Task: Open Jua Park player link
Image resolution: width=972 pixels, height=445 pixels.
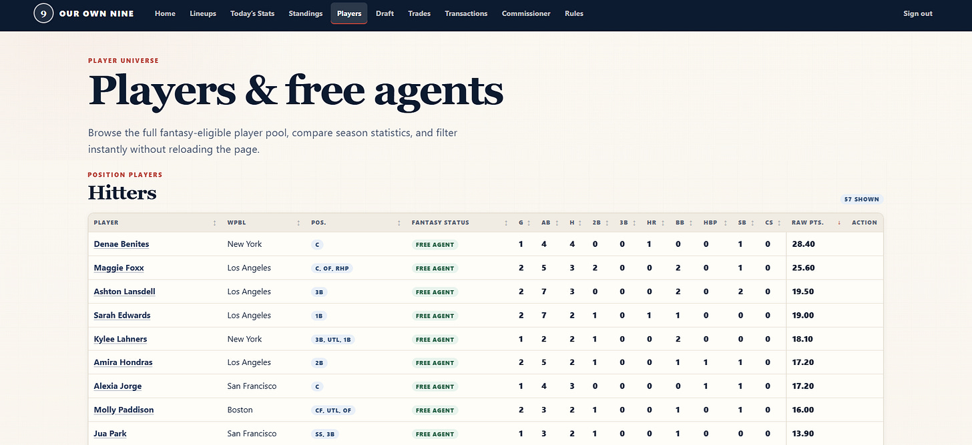Action: [110, 434]
